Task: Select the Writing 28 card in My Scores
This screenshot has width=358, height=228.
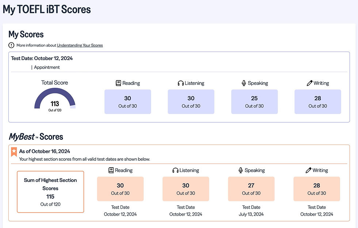Action: point(317,102)
